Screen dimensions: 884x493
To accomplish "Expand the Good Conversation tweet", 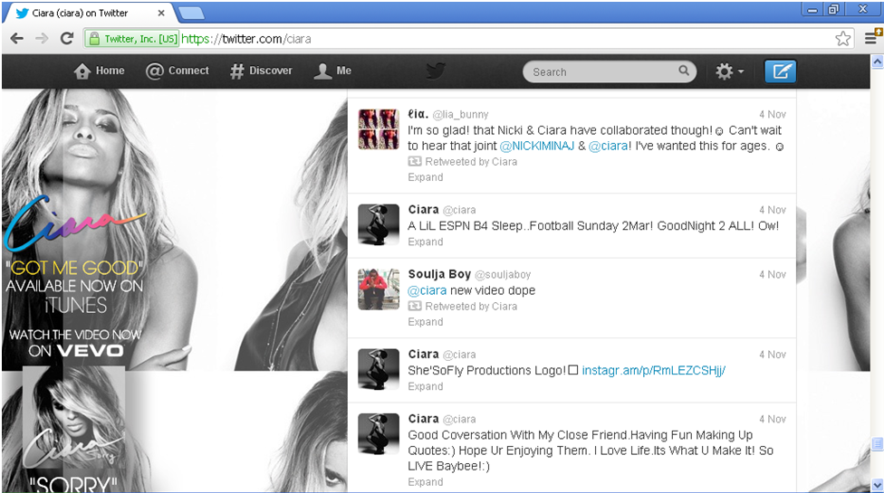I will pyautogui.click(x=426, y=482).
